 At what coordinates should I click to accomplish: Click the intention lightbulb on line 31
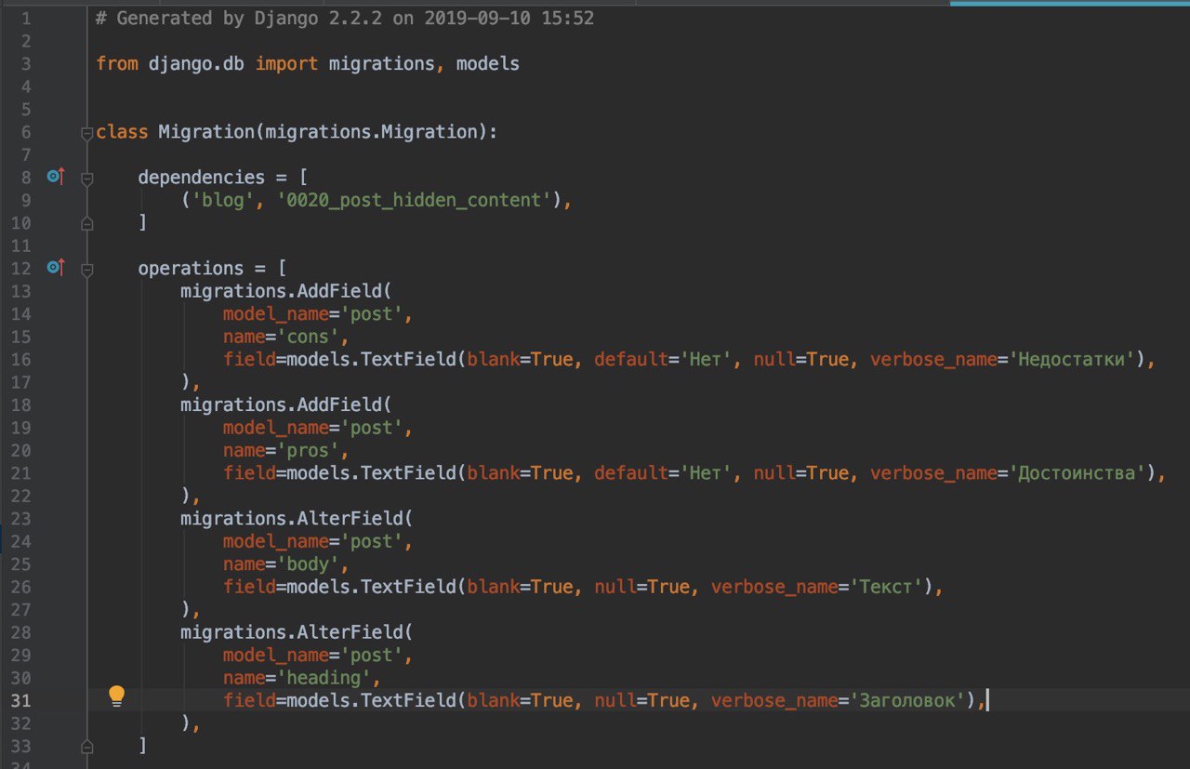116,696
